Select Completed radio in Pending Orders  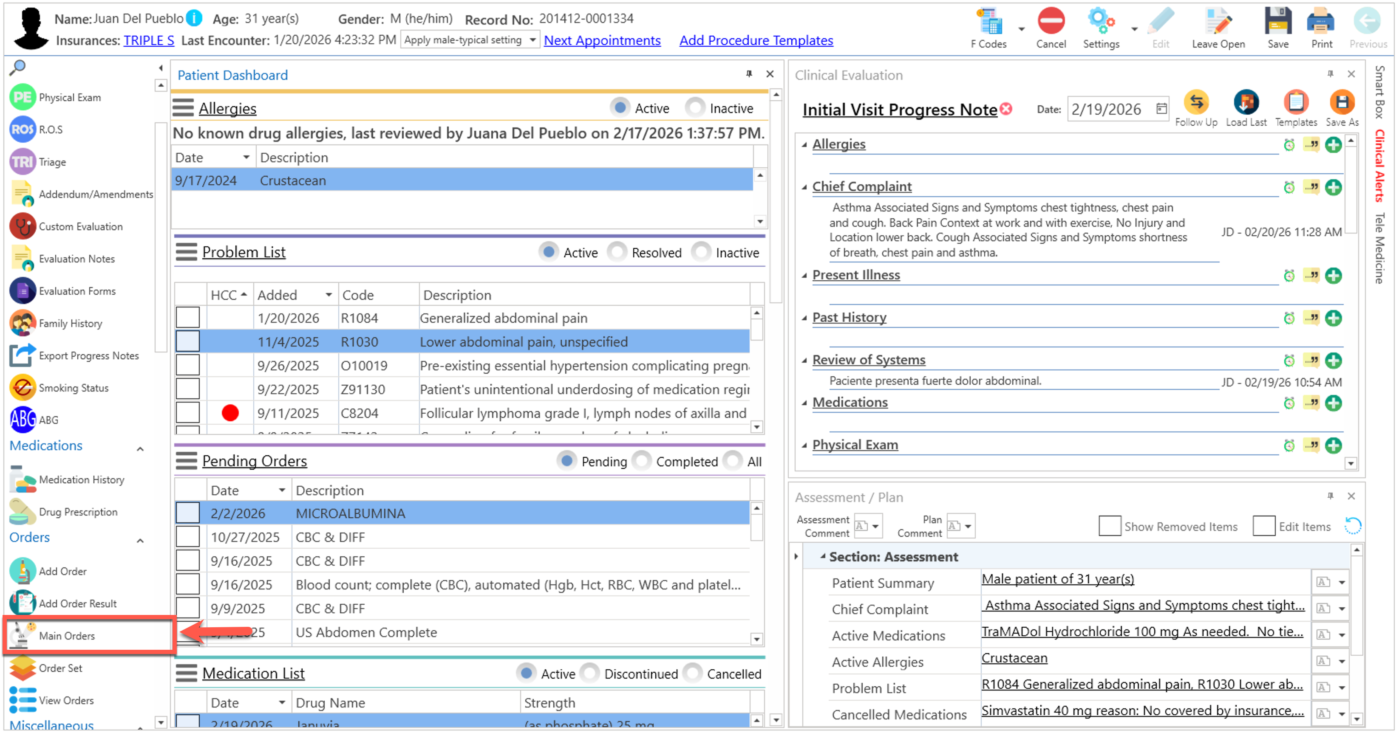(642, 461)
